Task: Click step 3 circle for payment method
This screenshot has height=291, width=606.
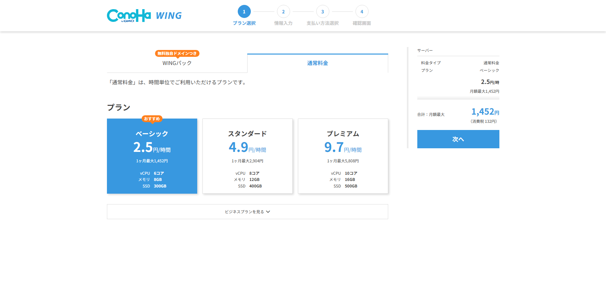Action: click(322, 12)
